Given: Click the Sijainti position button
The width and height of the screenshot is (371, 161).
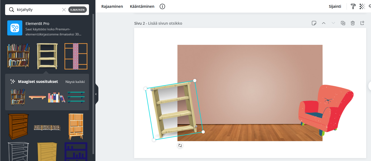Looking at the screenshot, I should tap(335, 6).
